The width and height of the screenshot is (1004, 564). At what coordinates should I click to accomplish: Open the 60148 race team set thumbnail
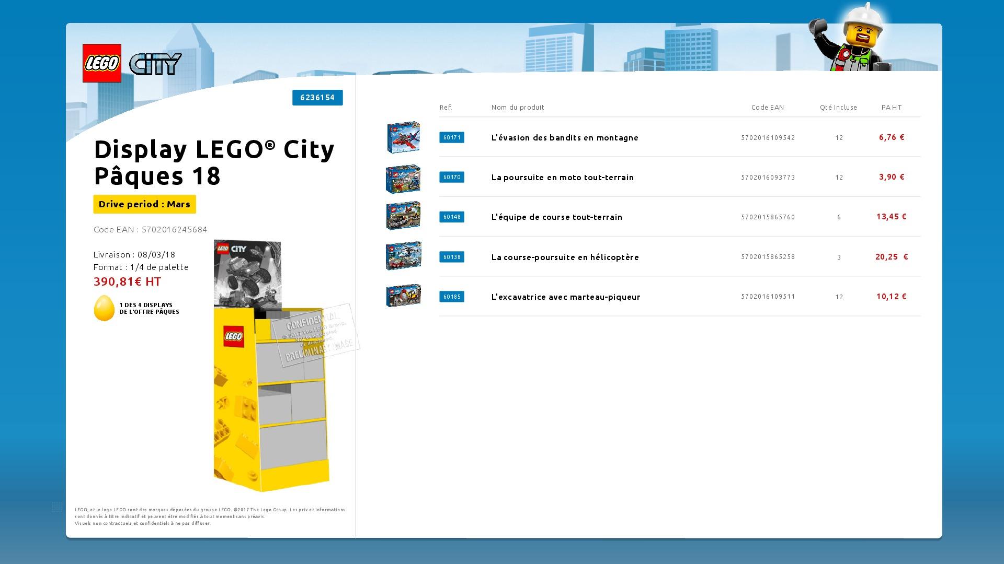tap(403, 216)
